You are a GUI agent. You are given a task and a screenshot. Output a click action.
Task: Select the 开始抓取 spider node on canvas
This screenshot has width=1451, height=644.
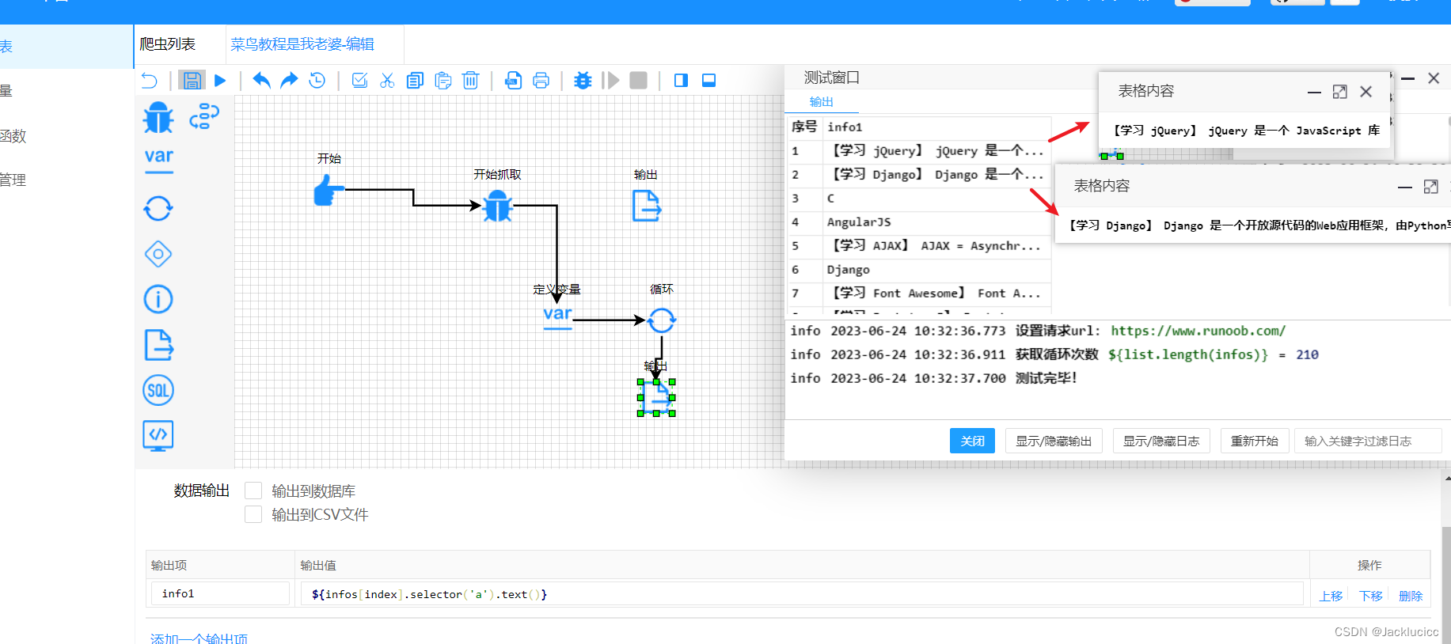point(497,206)
